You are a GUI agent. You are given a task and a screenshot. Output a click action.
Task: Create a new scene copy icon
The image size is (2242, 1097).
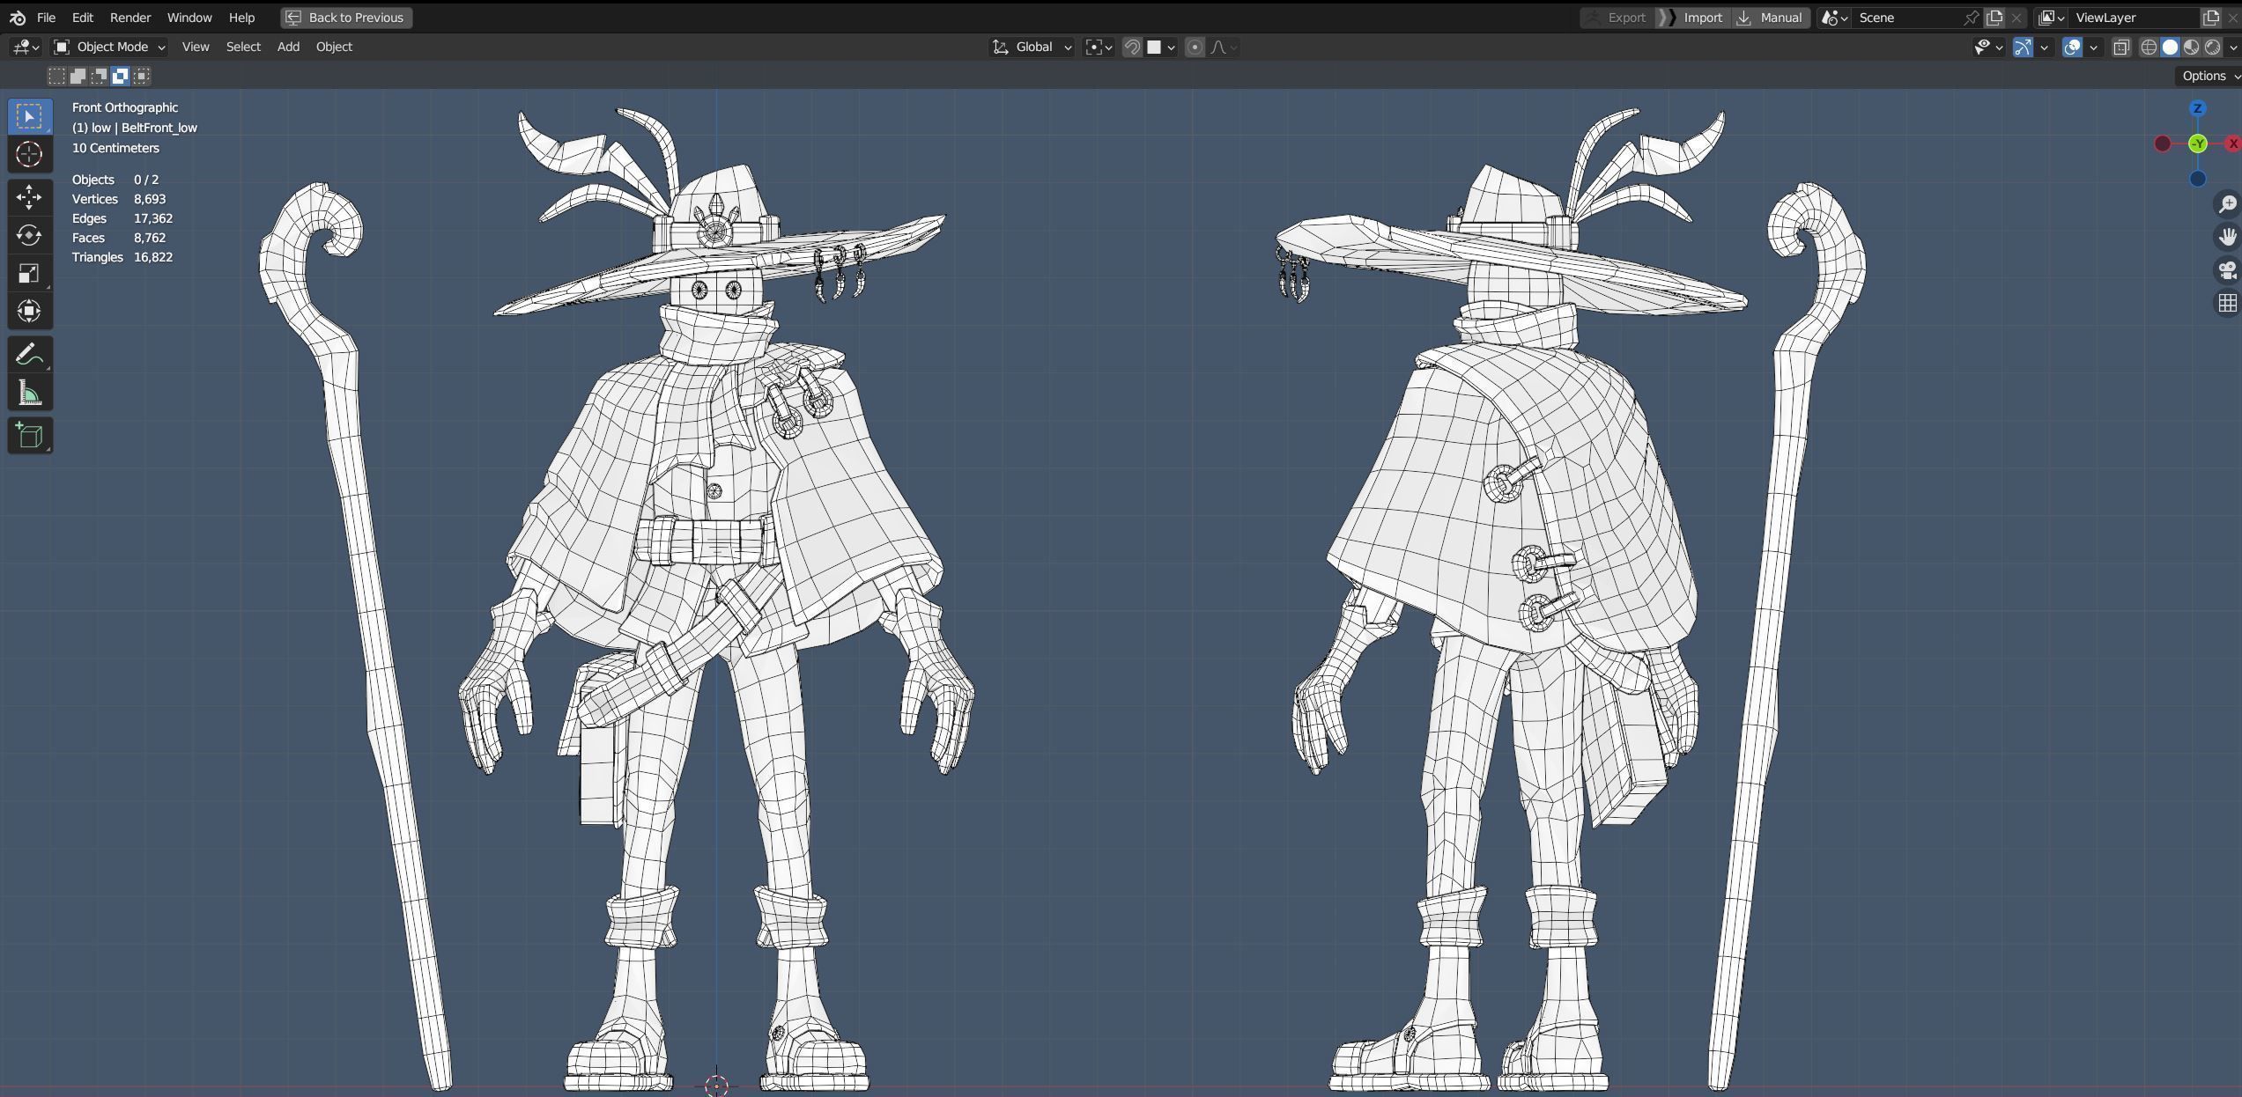1994,18
